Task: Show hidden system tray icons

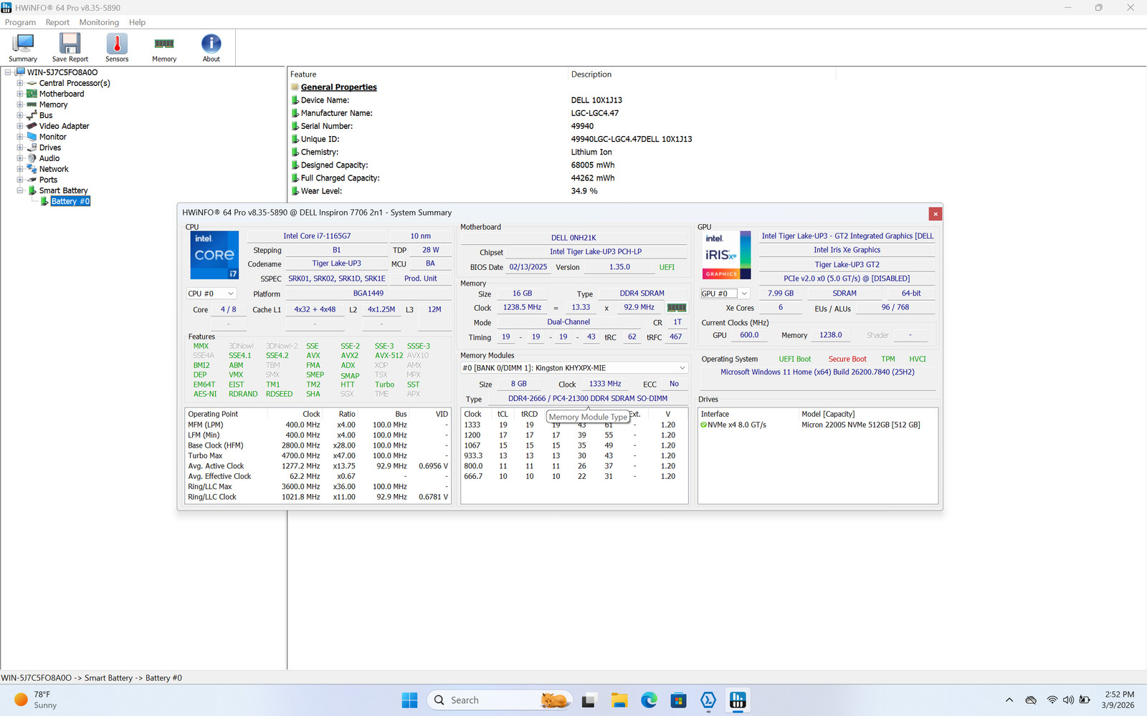Action: [x=1009, y=700]
